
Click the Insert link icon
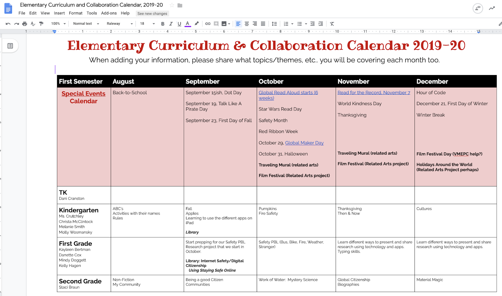point(207,24)
